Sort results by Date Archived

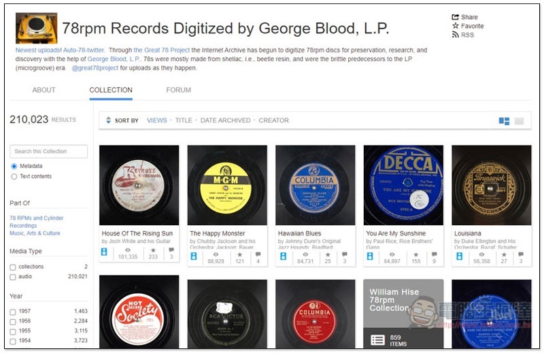[225, 120]
